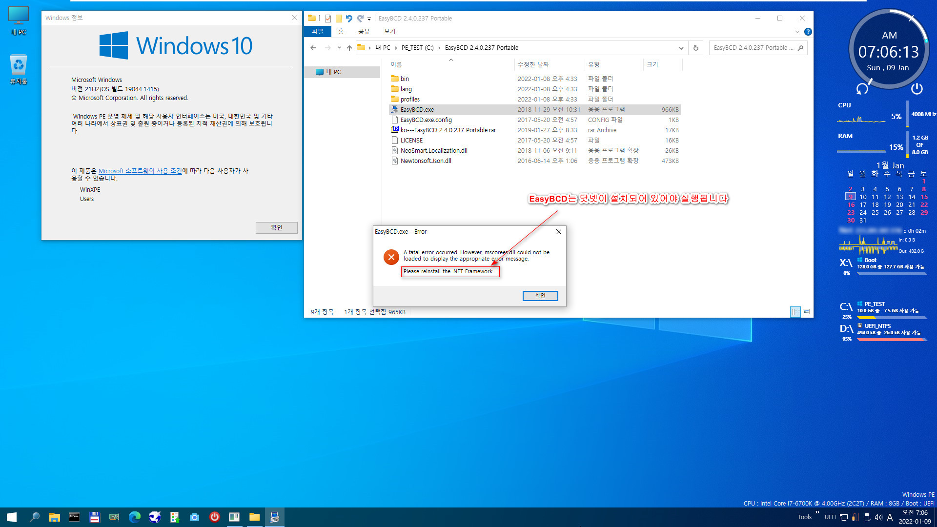Viewport: 937px width, 527px height.
Task: Click the volume speaker tray icon
Action: click(x=878, y=517)
